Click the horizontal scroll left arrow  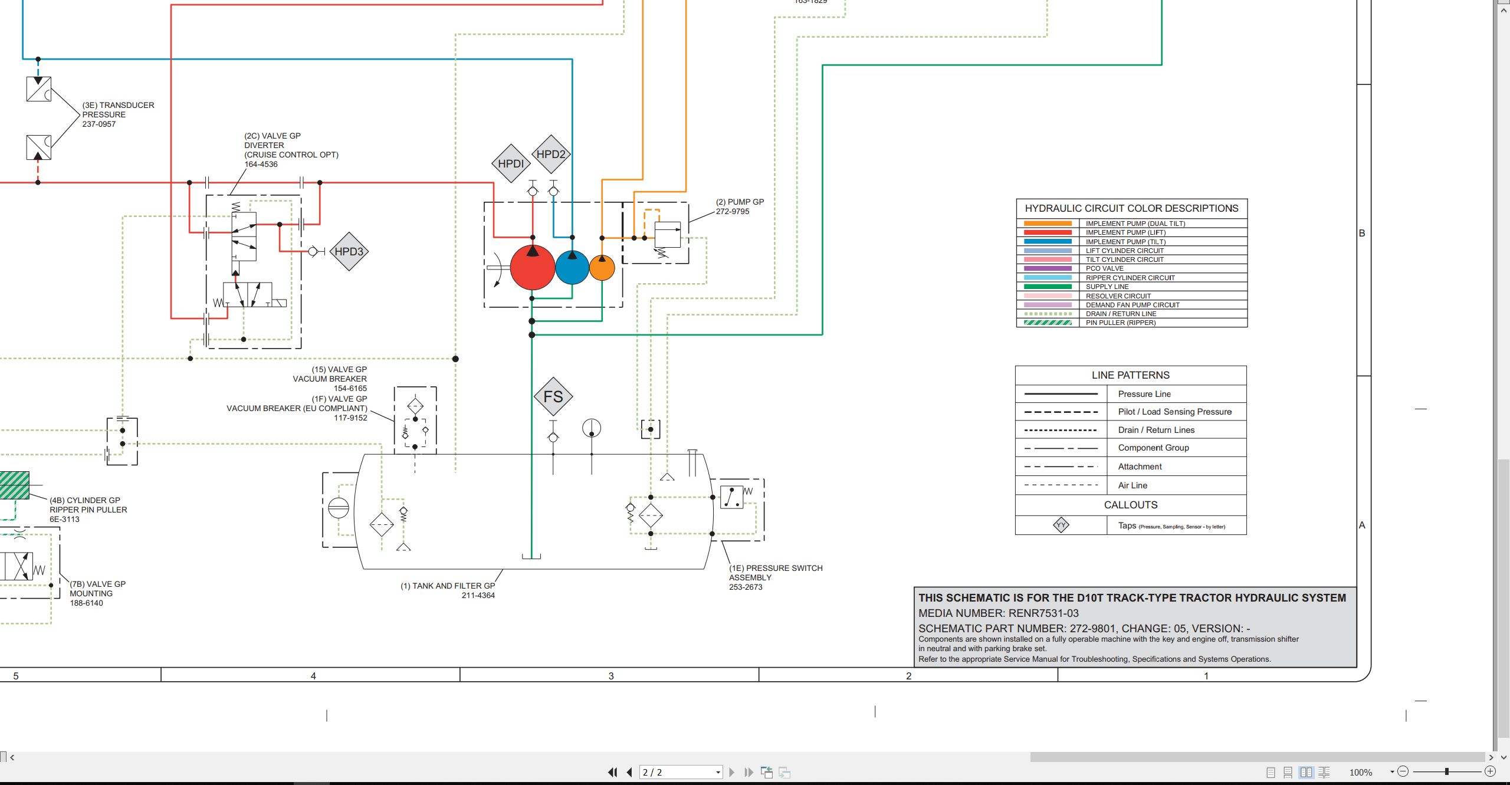[x=12, y=757]
